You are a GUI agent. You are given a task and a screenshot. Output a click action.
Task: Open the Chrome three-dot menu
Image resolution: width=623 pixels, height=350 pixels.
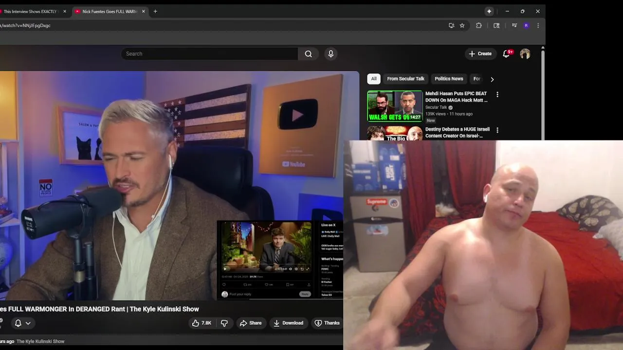(x=538, y=25)
